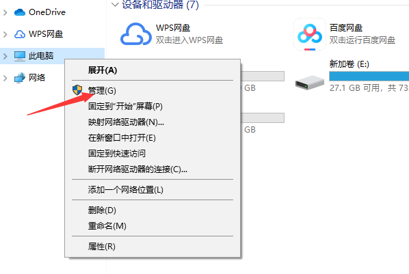Open the 百度网盘 app icon
The width and height of the screenshot is (409, 274).
point(310,34)
